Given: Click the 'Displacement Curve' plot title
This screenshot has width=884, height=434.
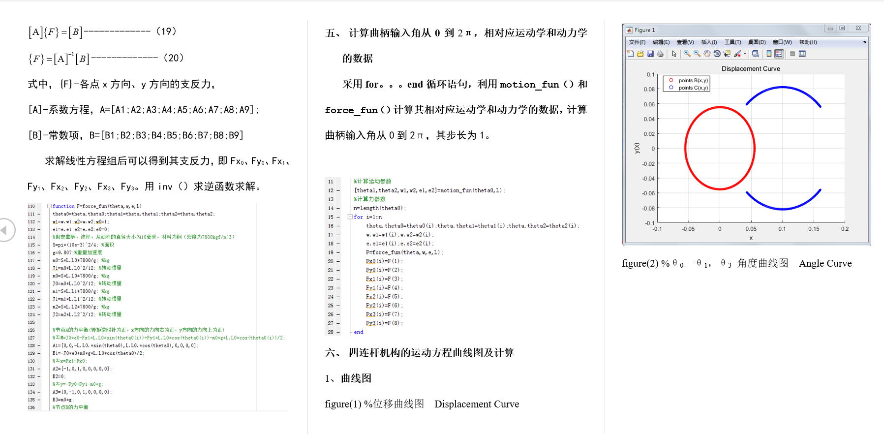Looking at the screenshot, I should pos(751,68).
